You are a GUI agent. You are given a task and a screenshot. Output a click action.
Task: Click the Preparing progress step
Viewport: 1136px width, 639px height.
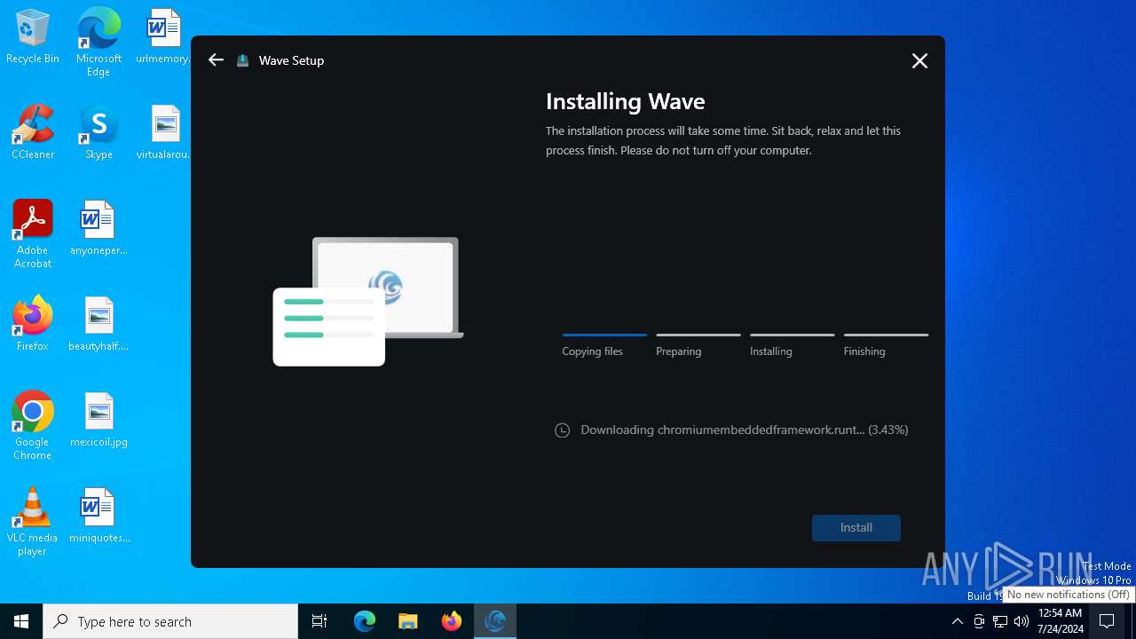tap(698, 345)
